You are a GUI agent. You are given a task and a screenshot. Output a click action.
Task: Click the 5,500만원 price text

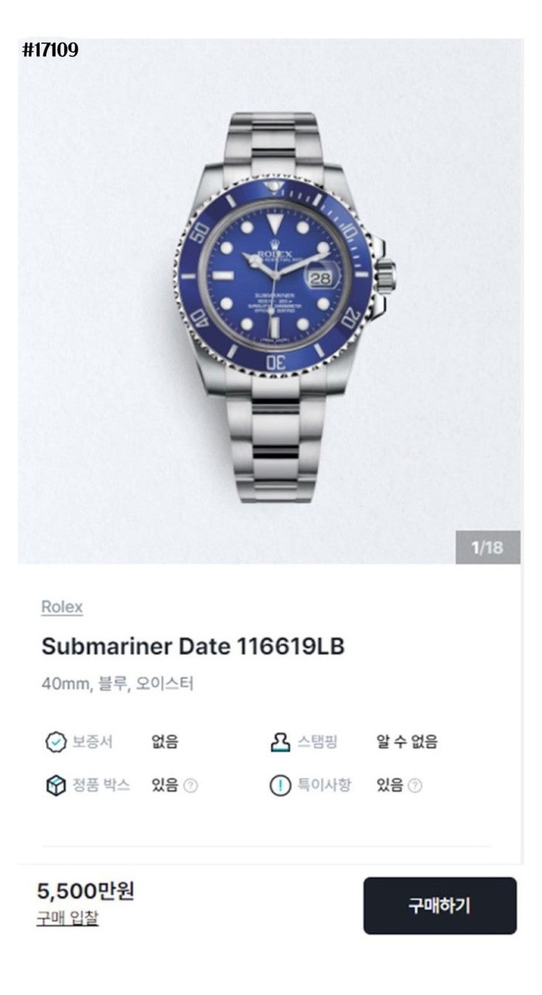click(x=86, y=891)
